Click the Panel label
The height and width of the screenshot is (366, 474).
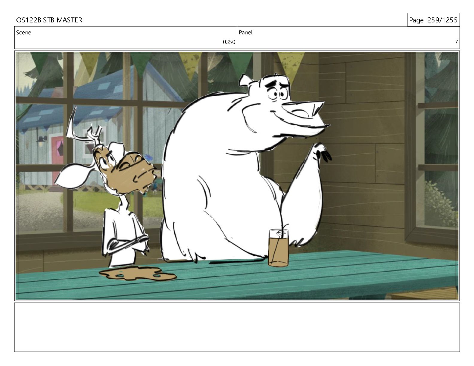246,33
